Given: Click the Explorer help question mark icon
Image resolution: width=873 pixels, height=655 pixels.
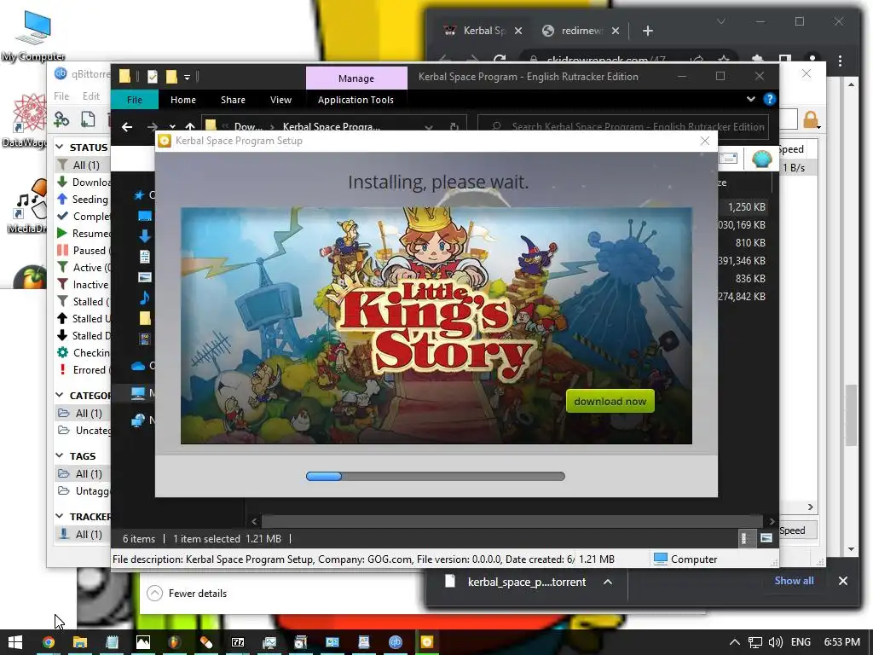Looking at the screenshot, I should [x=770, y=99].
